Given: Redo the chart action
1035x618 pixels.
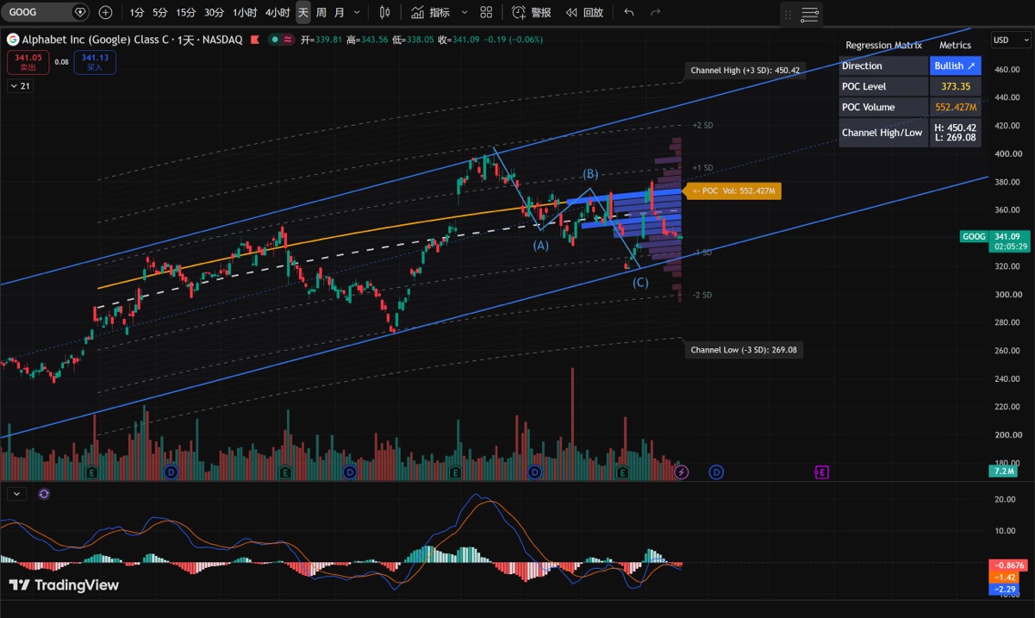Looking at the screenshot, I should click(656, 12).
